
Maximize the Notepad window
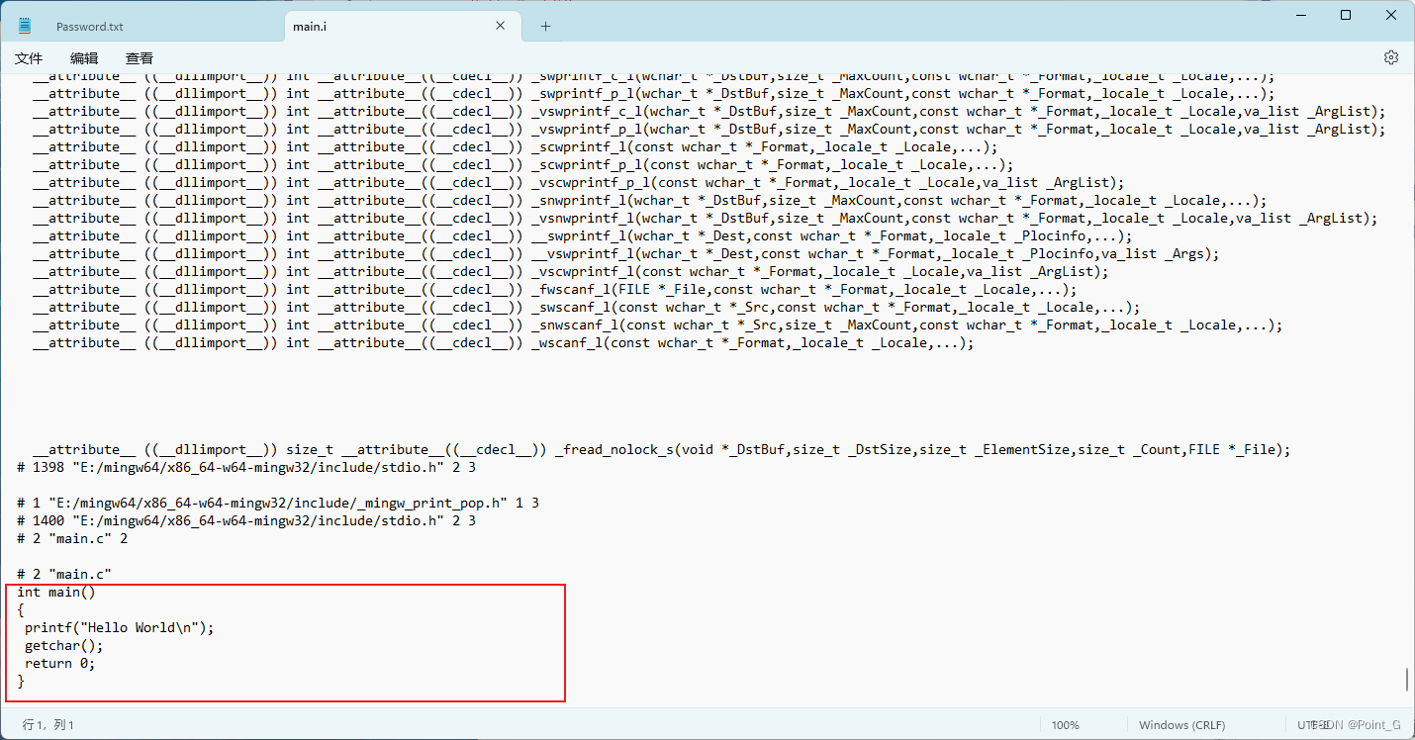pyautogui.click(x=1346, y=15)
